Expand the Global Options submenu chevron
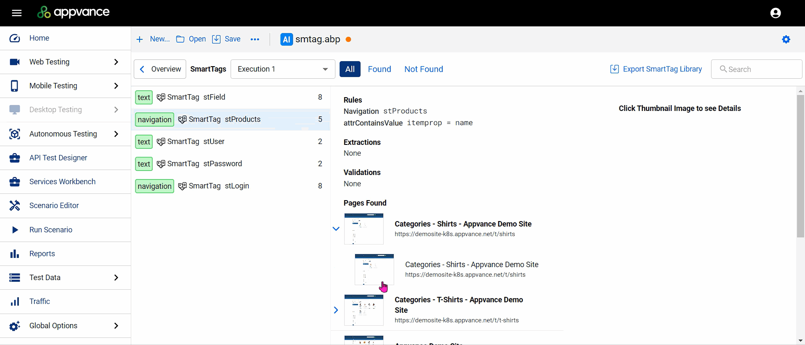 pyautogui.click(x=116, y=326)
